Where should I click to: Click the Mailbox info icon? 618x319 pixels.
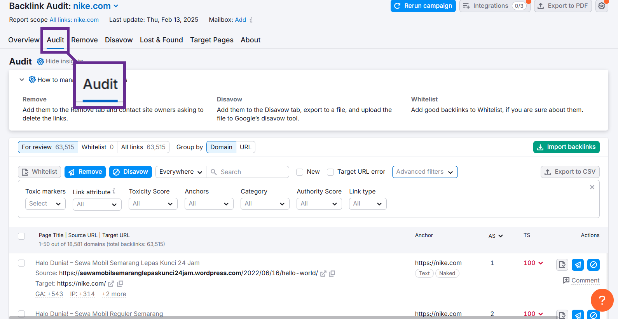[x=251, y=20]
